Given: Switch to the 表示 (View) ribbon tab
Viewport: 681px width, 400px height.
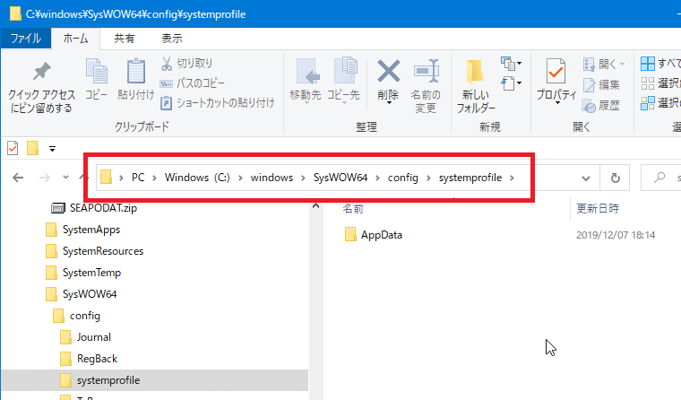Looking at the screenshot, I should click(171, 39).
